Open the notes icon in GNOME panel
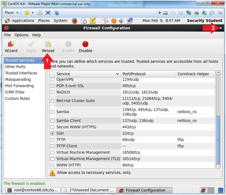Screen dimensions: 226x195 [x=93, y=21]
